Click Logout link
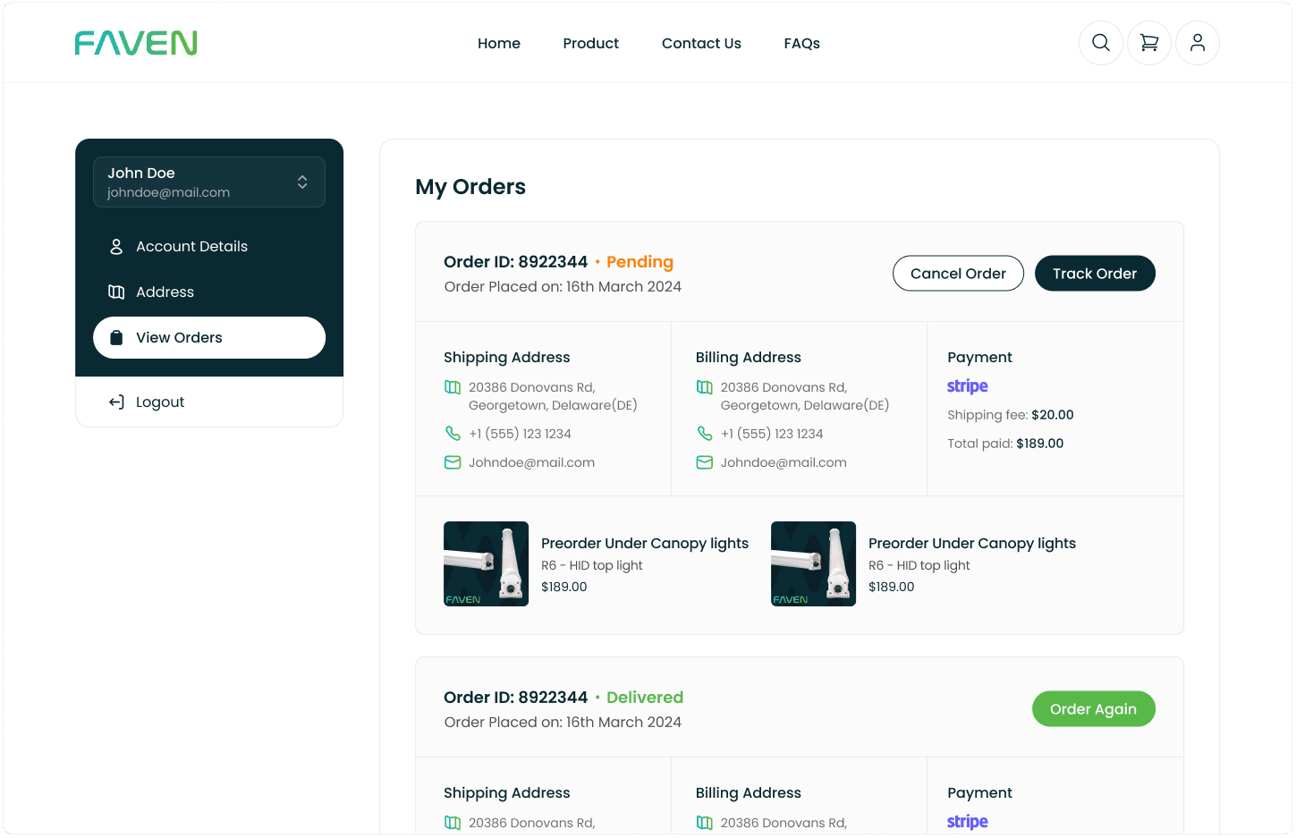Viewport: 1296px width, 838px height. tap(160, 402)
